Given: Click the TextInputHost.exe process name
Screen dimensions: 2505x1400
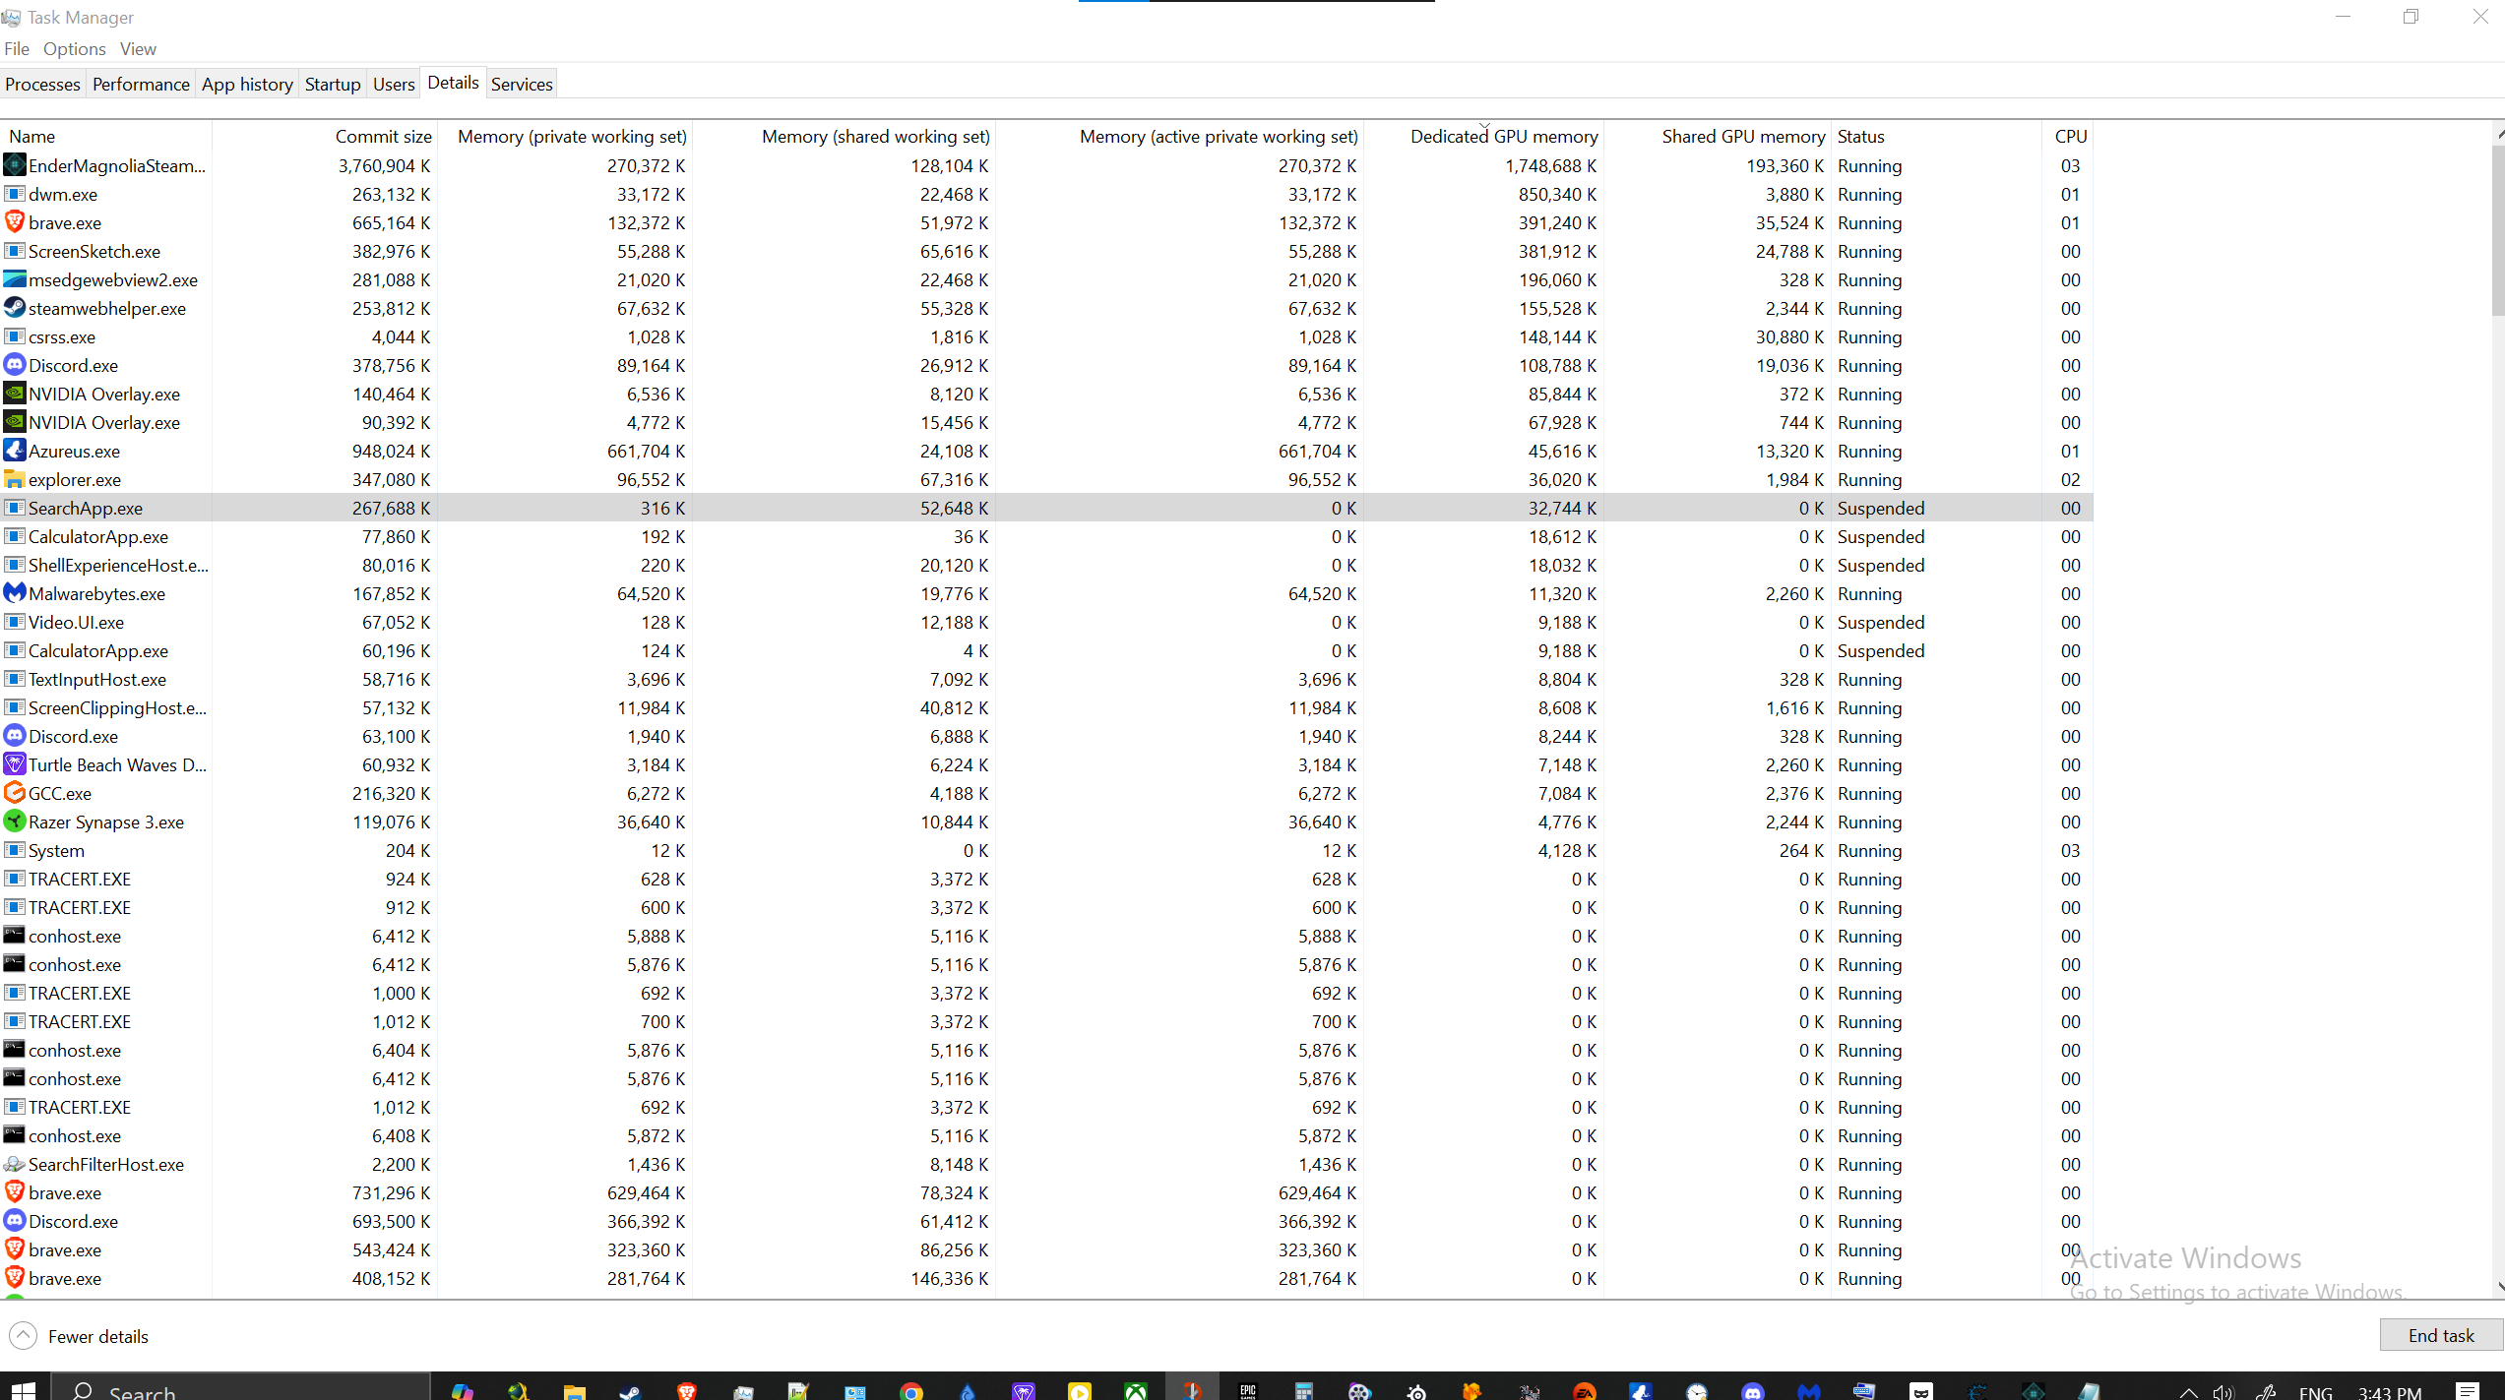Looking at the screenshot, I should 97,679.
